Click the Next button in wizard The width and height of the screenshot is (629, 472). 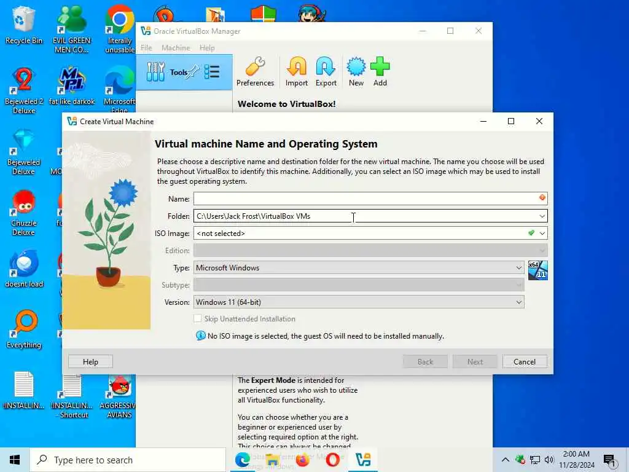(x=475, y=361)
